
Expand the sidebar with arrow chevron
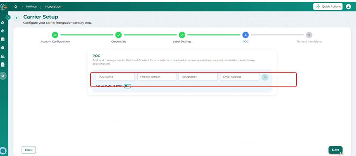(x=8, y=17)
